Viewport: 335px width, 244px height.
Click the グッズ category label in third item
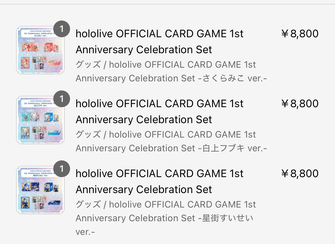[x=88, y=204]
